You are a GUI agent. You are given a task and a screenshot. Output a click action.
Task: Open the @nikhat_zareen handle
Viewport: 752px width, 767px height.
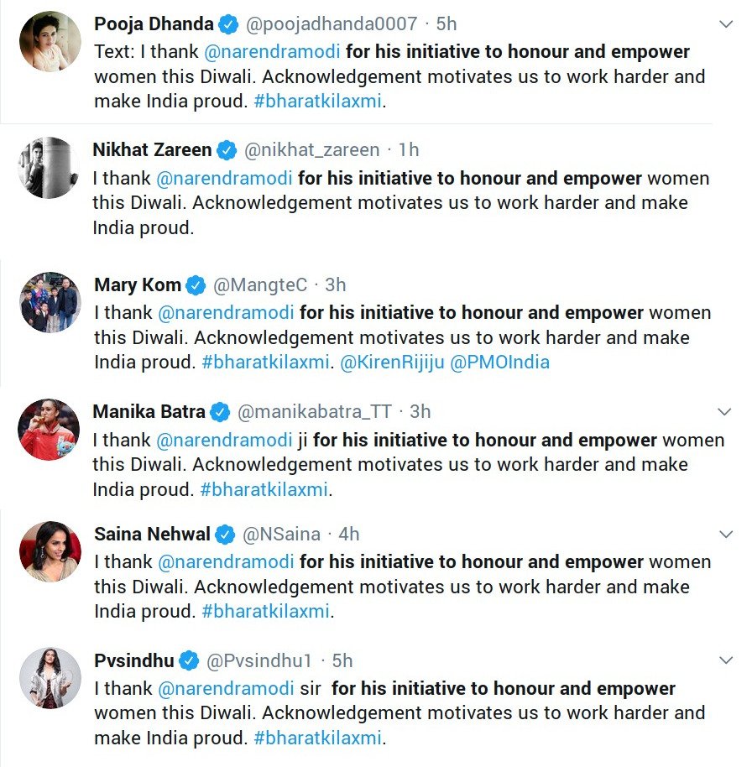tap(311, 151)
